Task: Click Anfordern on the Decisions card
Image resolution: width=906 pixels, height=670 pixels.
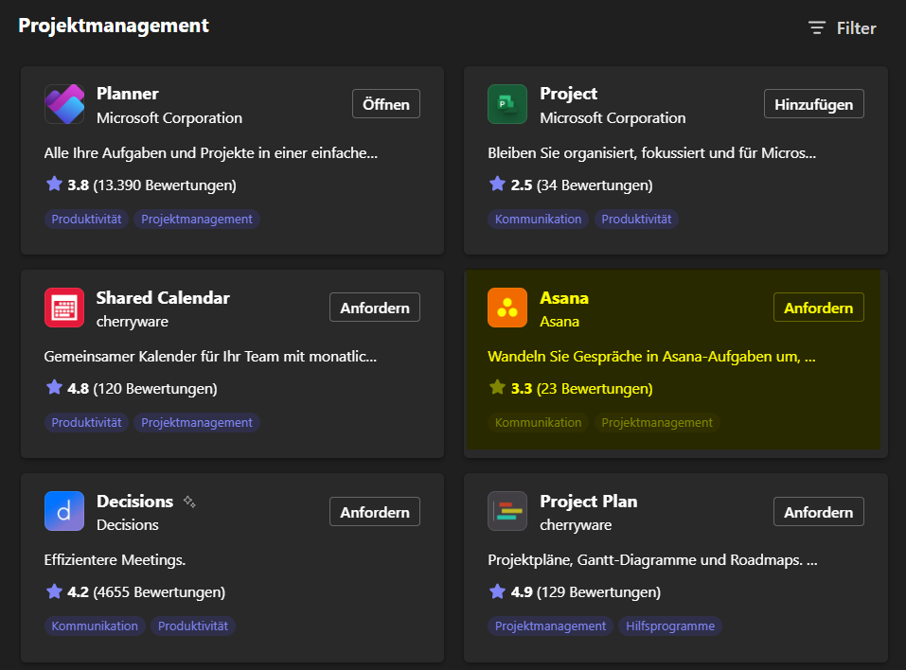Action: [374, 511]
